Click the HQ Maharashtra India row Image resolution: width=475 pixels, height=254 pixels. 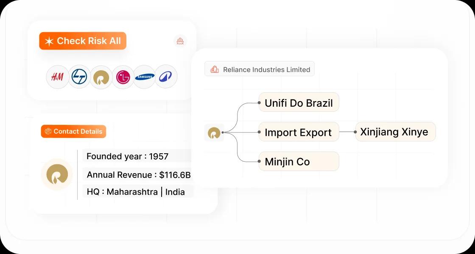[x=136, y=192]
